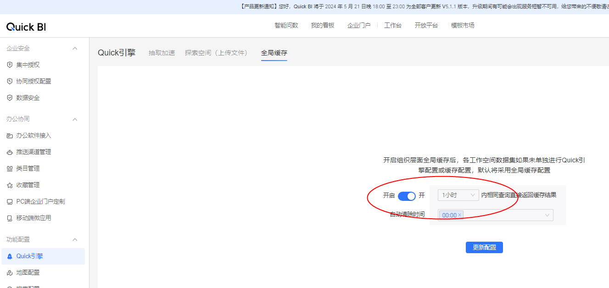Click the shield icon beside 数据安全
This screenshot has width=609, height=288.
10,98
